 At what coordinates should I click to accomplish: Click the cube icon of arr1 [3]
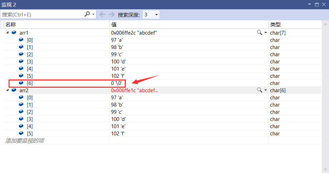(21, 61)
